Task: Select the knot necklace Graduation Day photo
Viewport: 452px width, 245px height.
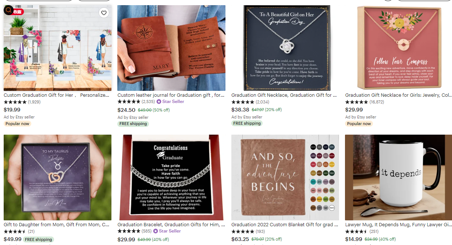Action: click(x=285, y=48)
